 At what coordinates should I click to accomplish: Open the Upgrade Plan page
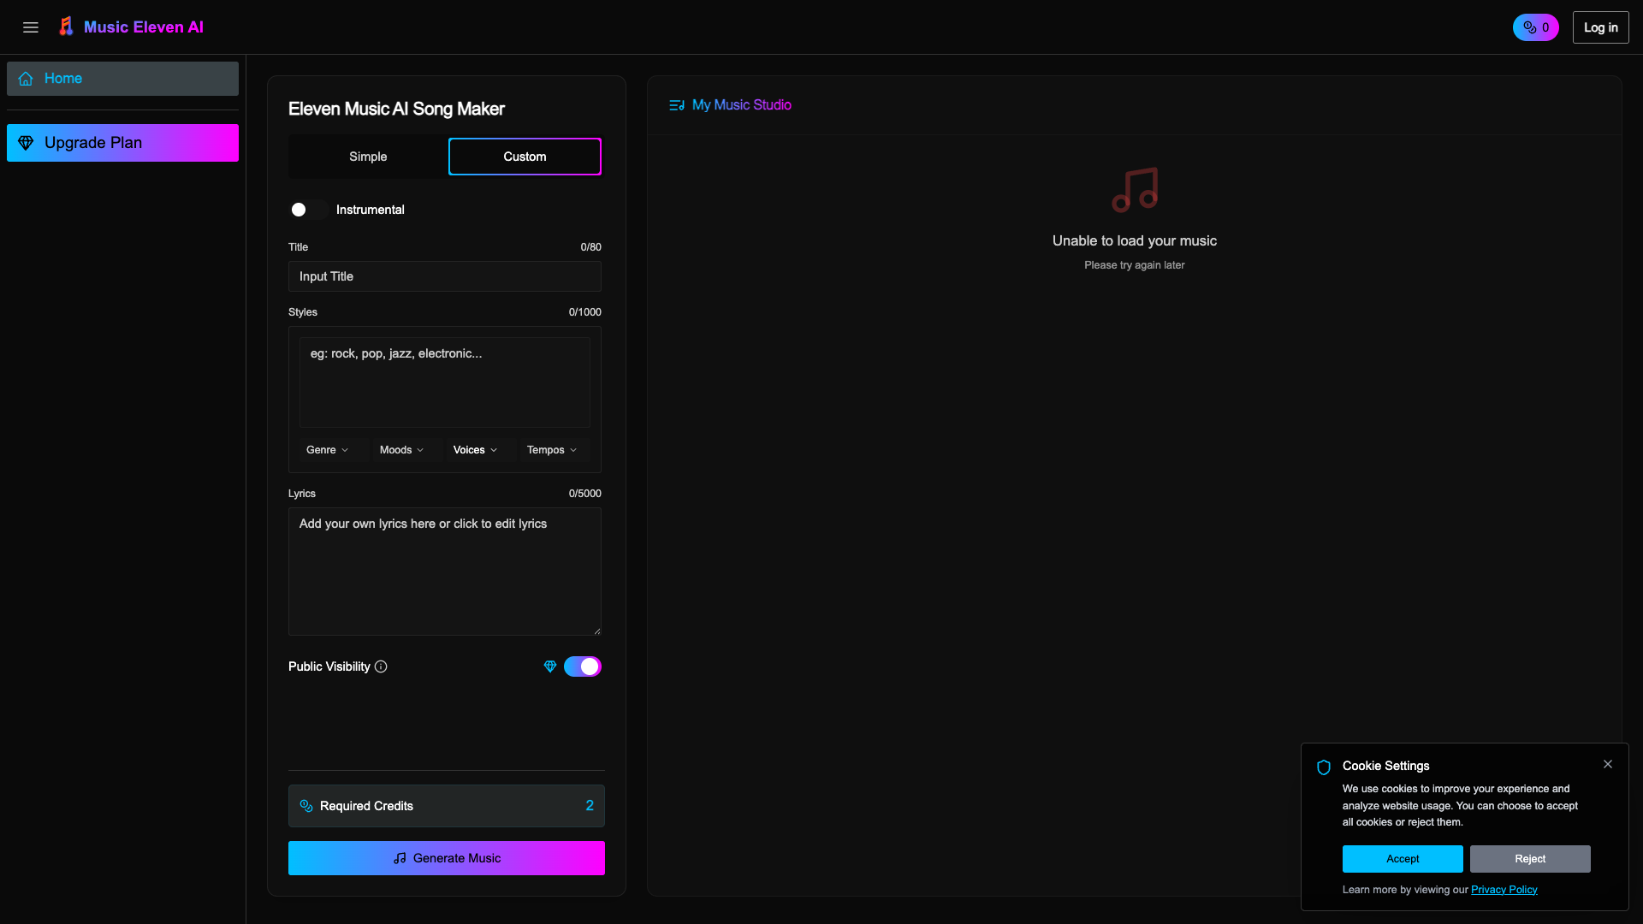[122, 143]
